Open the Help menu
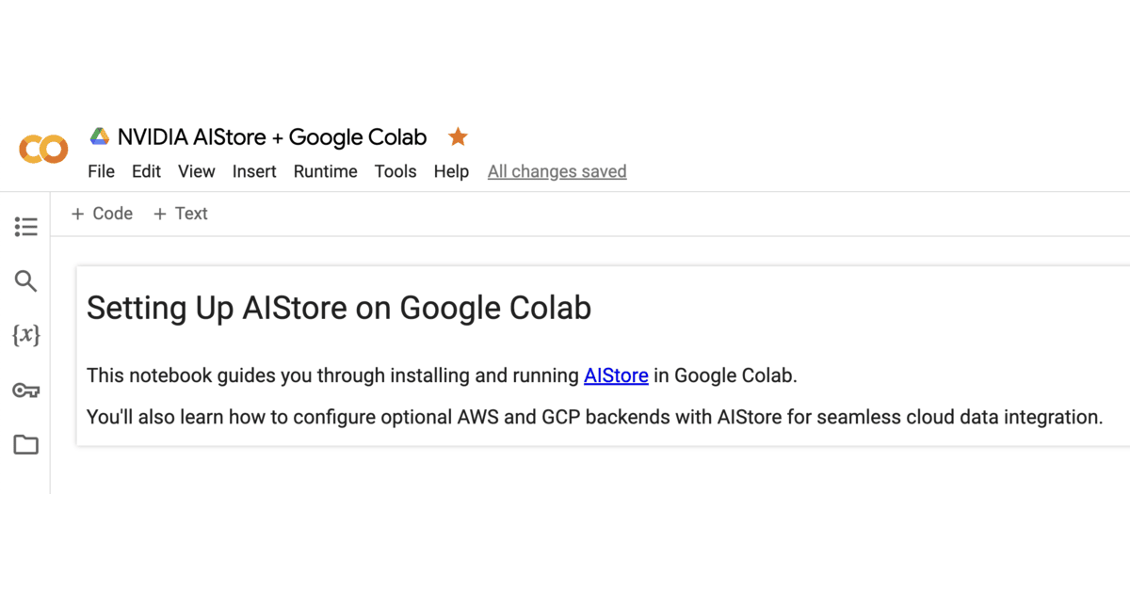The width and height of the screenshot is (1130, 606). click(451, 171)
